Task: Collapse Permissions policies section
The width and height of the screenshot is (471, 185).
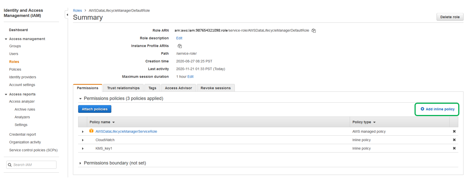Action: click(81, 99)
